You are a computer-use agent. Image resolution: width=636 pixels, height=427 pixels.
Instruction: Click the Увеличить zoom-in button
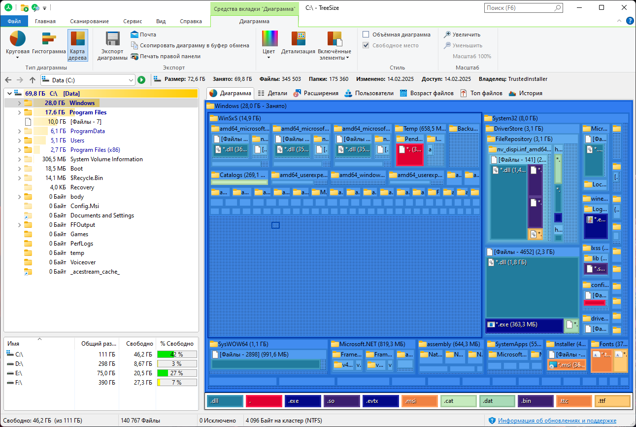(x=462, y=35)
